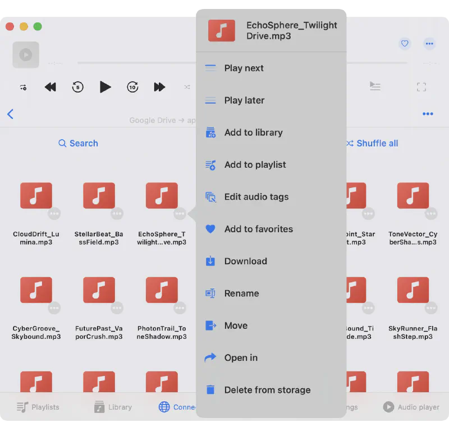This screenshot has width=449, height=427.
Task: Click the rewind previous track icon
Action: [x=51, y=87]
